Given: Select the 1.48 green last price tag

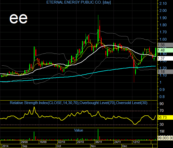Looking at the screenshot, I should (165, 50).
